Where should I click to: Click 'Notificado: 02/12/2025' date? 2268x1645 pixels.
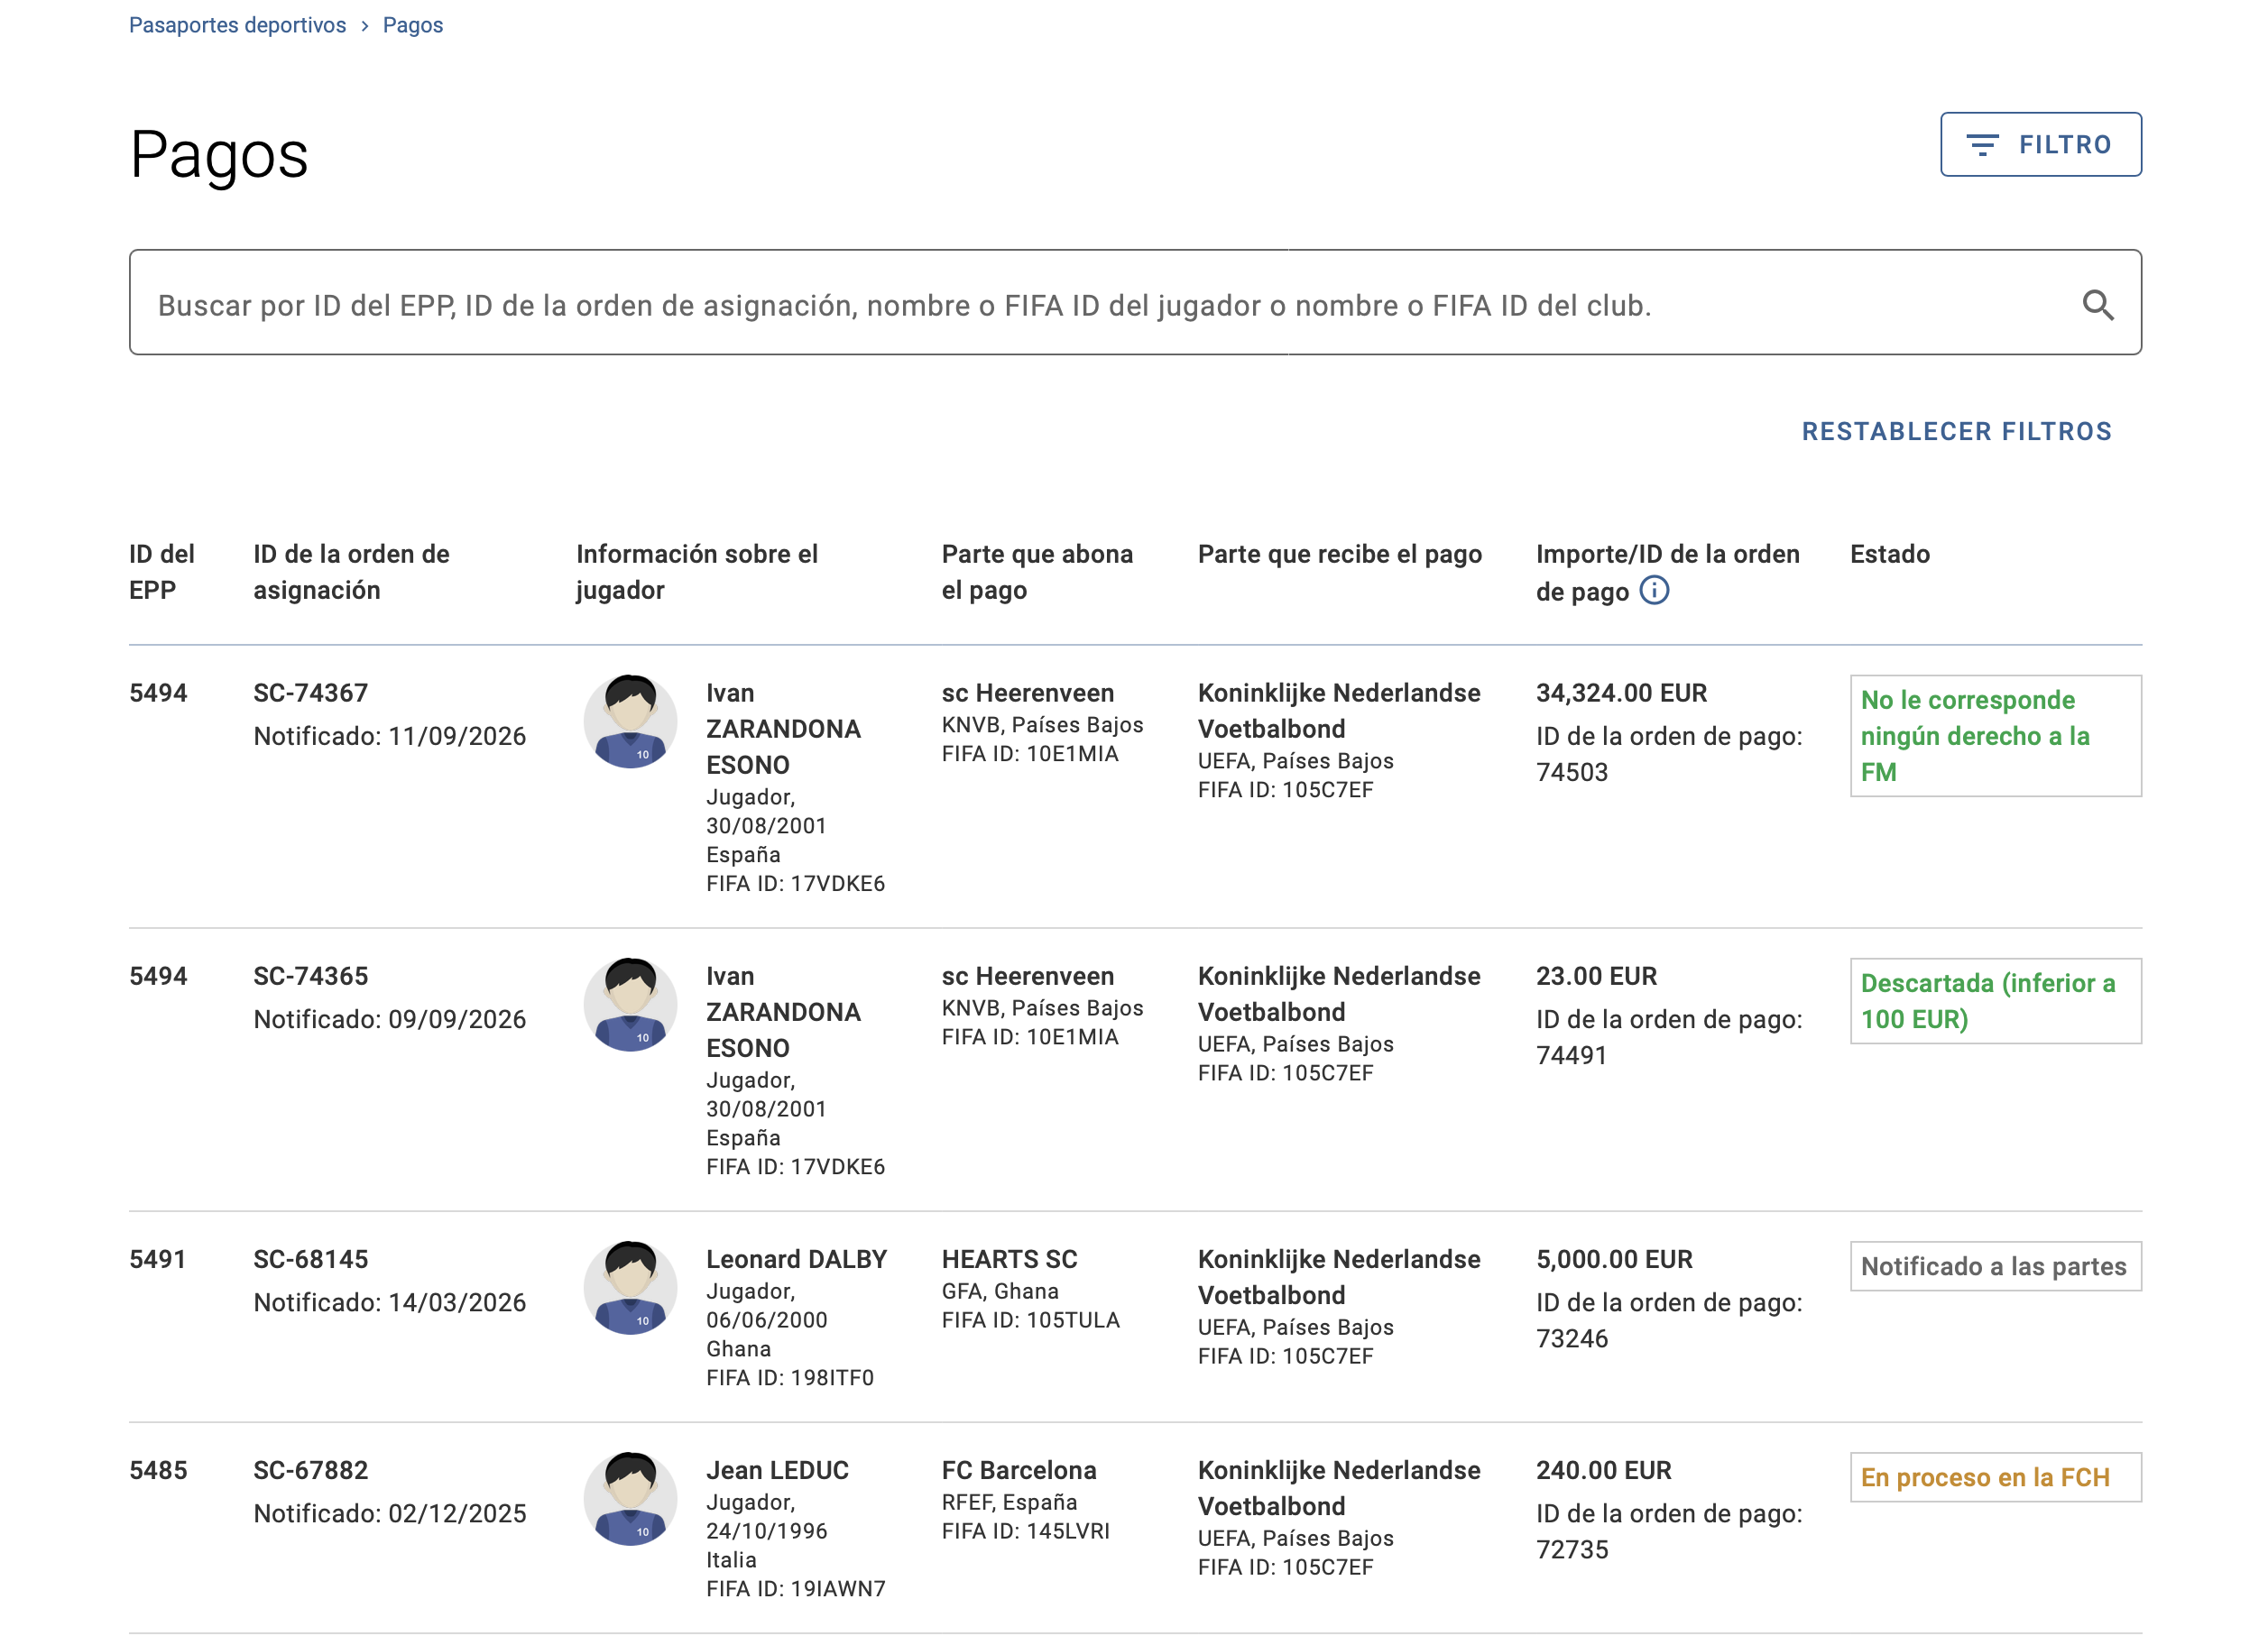pyautogui.click(x=389, y=1514)
